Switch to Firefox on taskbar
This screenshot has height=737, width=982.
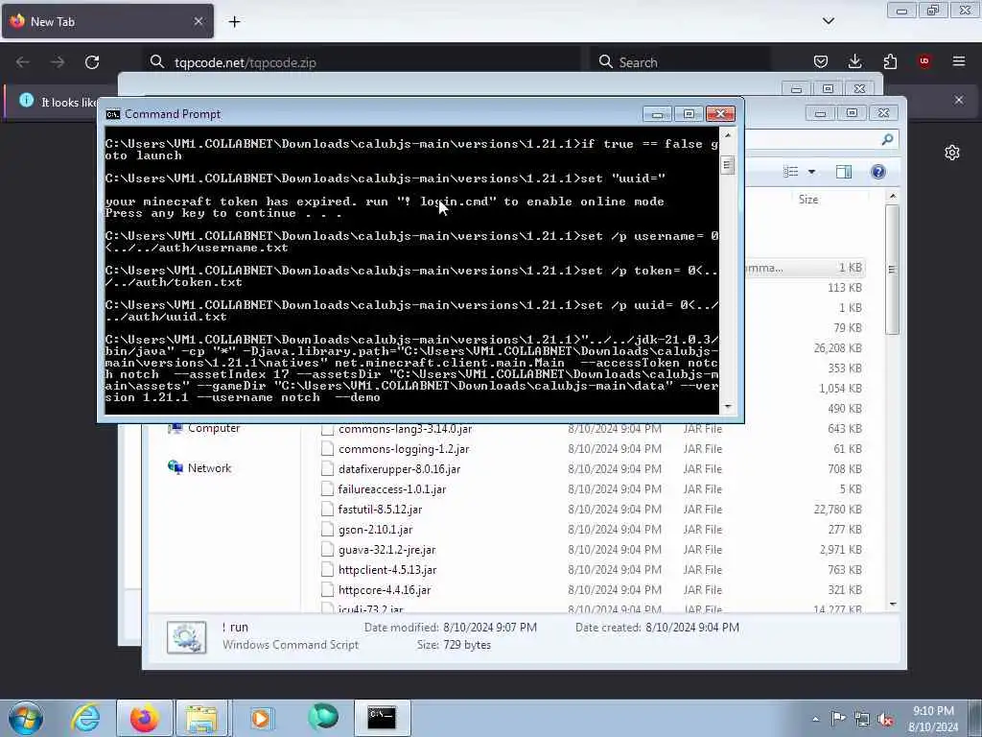145,718
